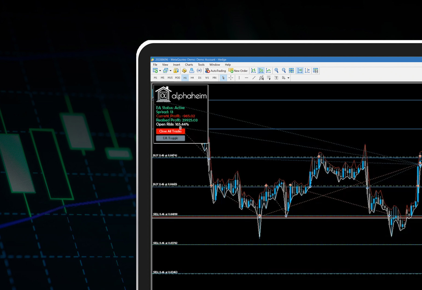Toggle the EA Toggle button

(x=170, y=138)
